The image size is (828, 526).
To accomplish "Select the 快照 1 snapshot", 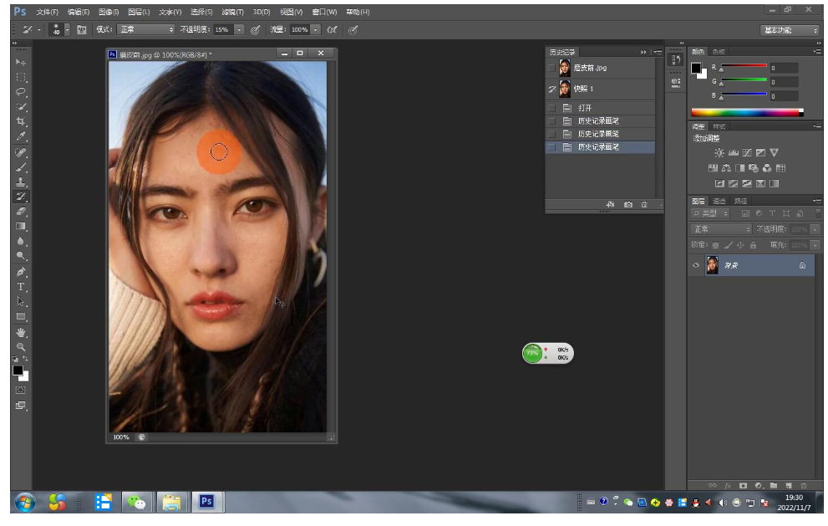I will [x=600, y=89].
